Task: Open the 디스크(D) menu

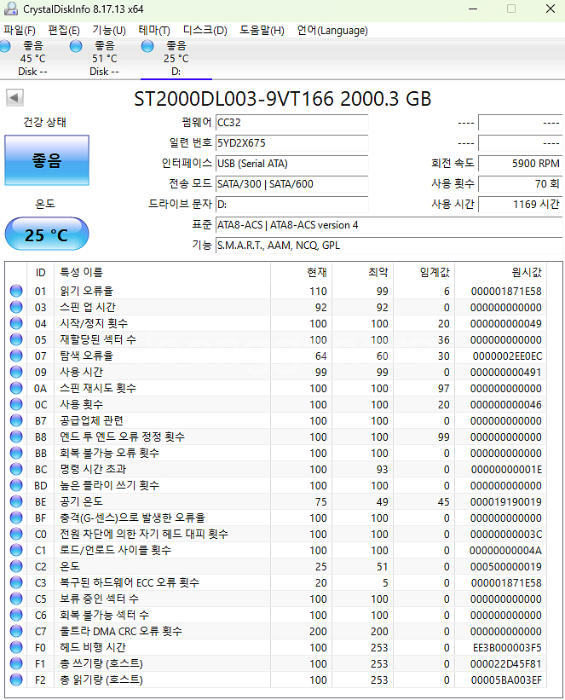Action: [205, 31]
